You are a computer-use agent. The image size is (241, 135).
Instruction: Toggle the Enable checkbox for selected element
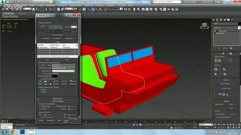coord(40,65)
